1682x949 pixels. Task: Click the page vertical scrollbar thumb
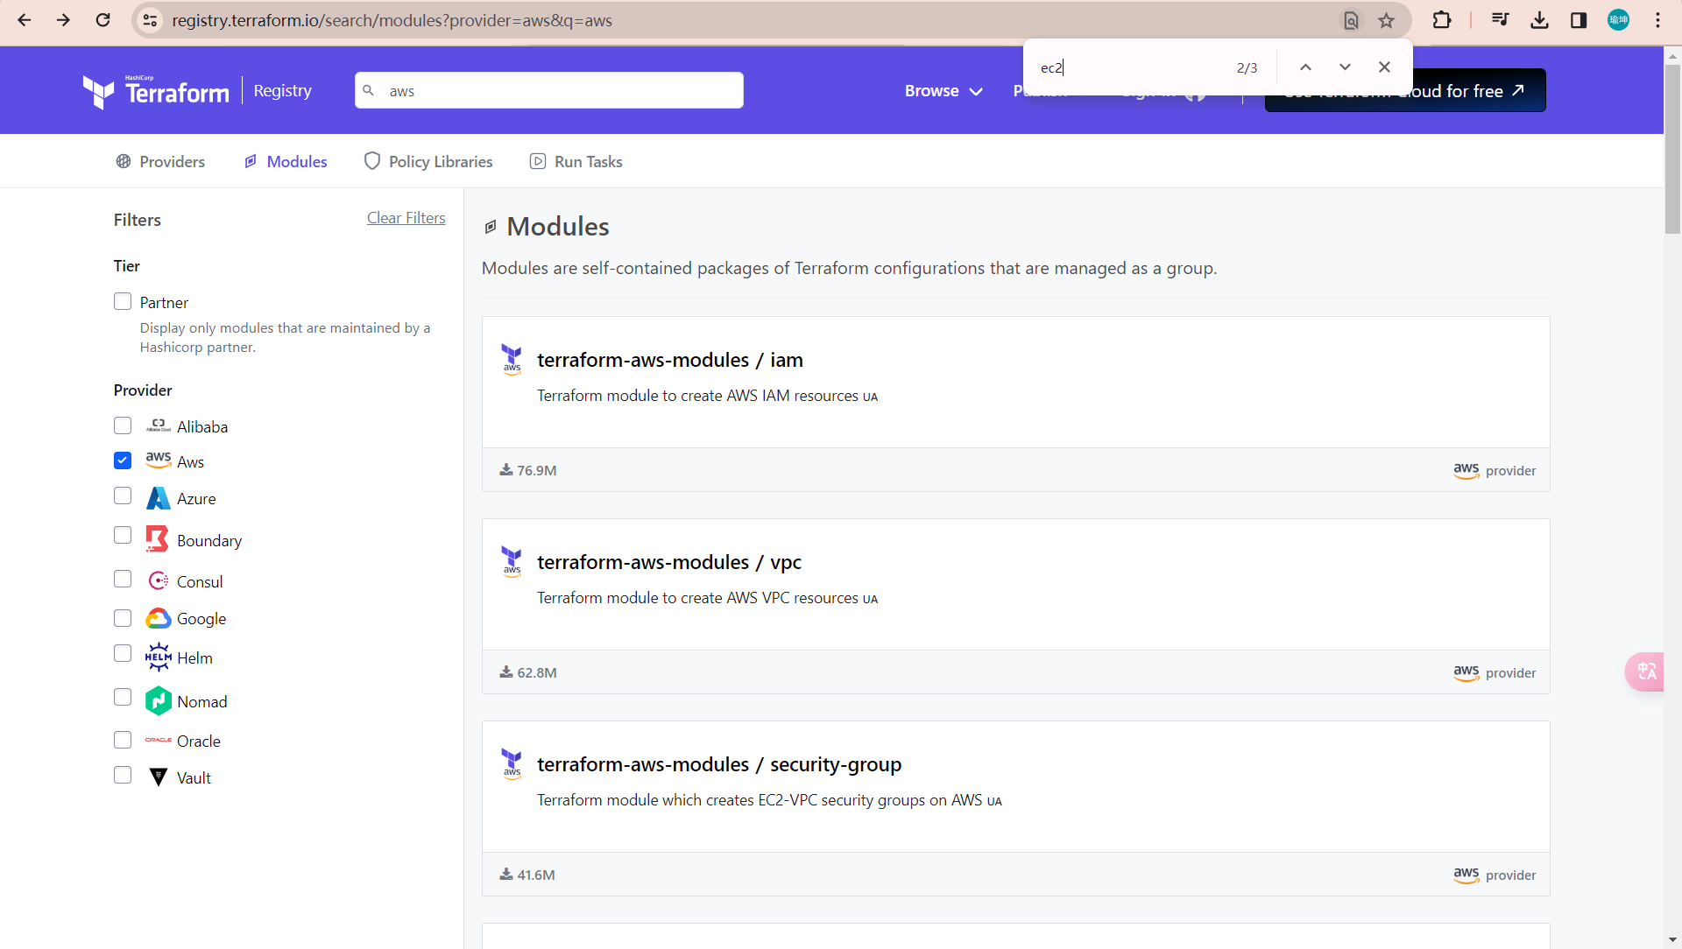click(x=1672, y=149)
